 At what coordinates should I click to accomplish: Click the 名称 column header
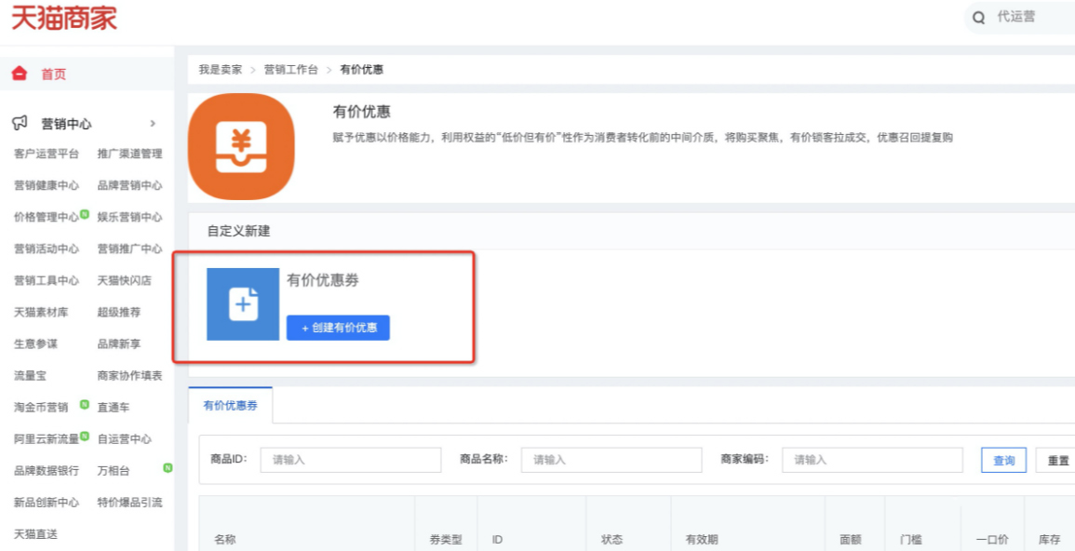click(x=225, y=540)
